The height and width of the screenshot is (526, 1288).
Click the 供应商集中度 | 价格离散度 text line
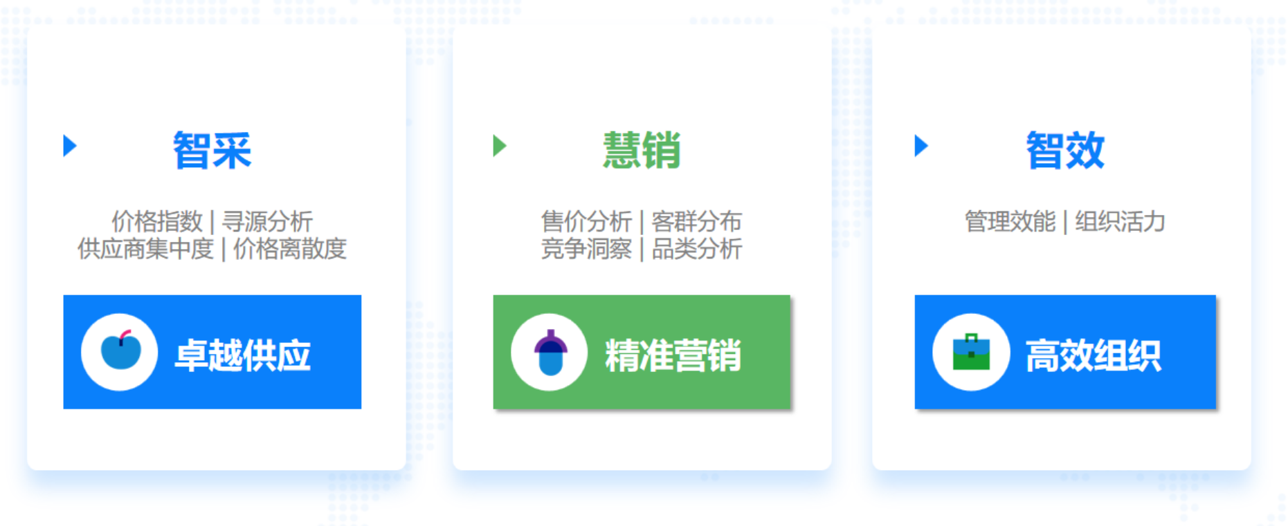pyautogui.click(x=212, y=249)
